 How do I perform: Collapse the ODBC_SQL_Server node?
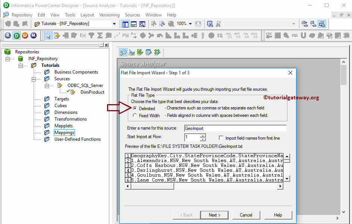point(47,86)
